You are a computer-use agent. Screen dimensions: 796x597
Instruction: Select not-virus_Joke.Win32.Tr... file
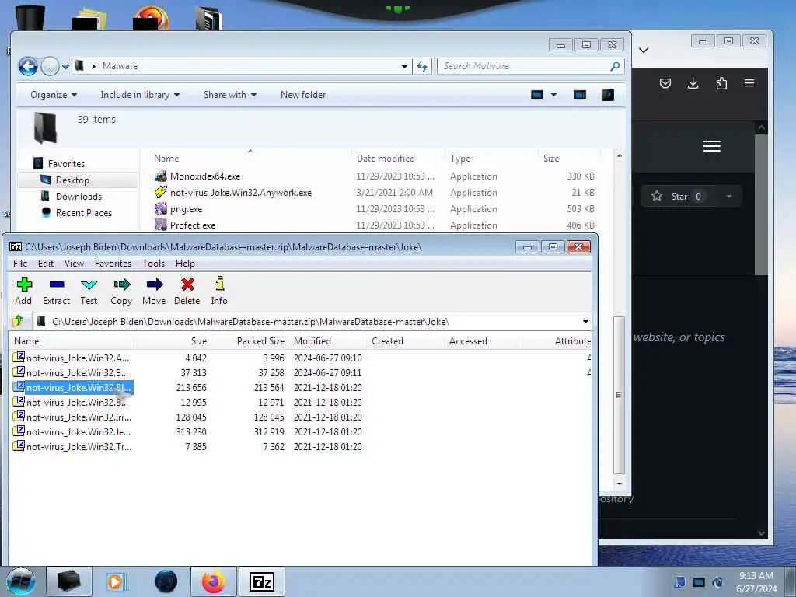tap(79, 447)
